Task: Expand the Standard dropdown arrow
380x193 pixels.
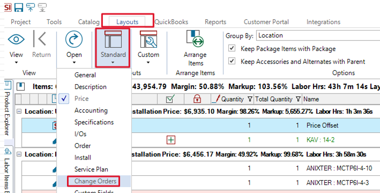Action: click(113, 63)
